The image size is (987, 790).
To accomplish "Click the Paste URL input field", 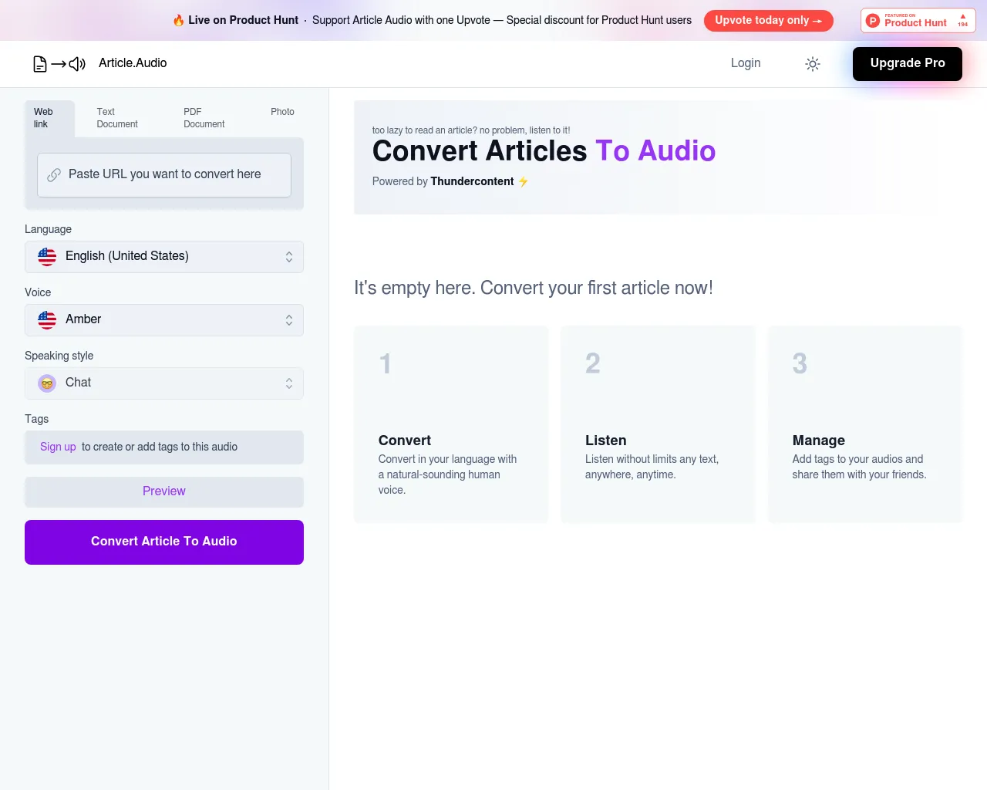I will [164, 174].
